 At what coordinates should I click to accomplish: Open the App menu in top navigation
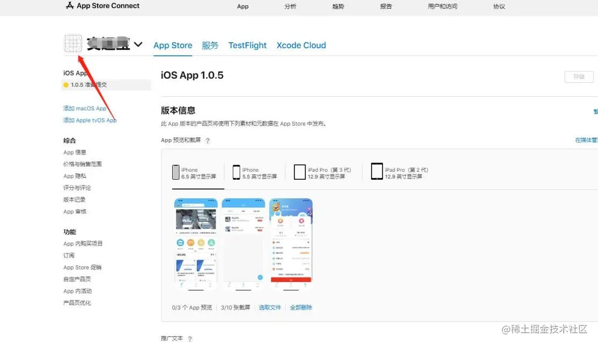242,6
